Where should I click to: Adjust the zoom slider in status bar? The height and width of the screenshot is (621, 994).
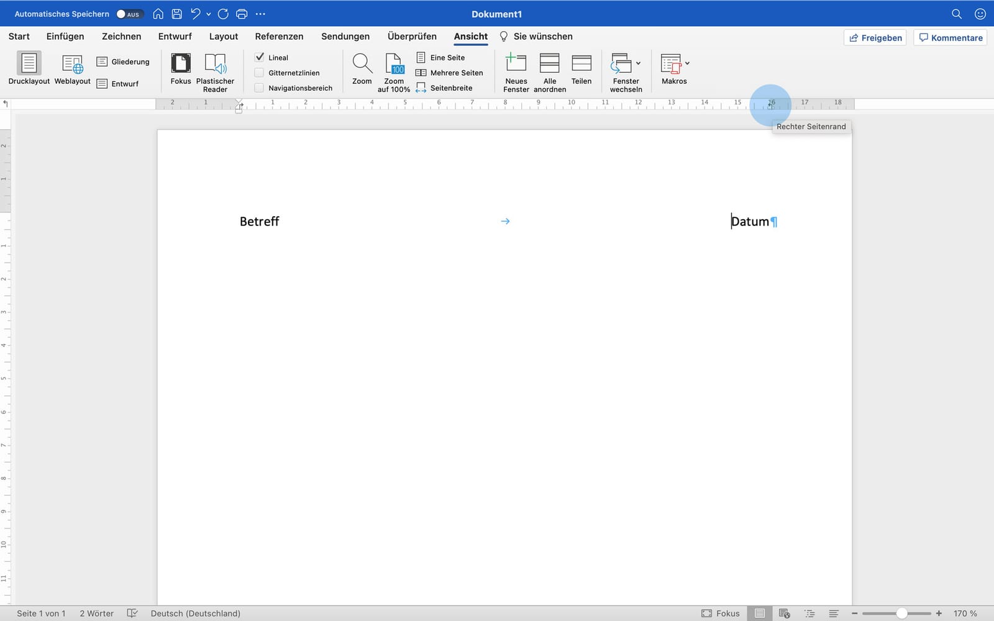pyautogui.click(x=902, y=614)
